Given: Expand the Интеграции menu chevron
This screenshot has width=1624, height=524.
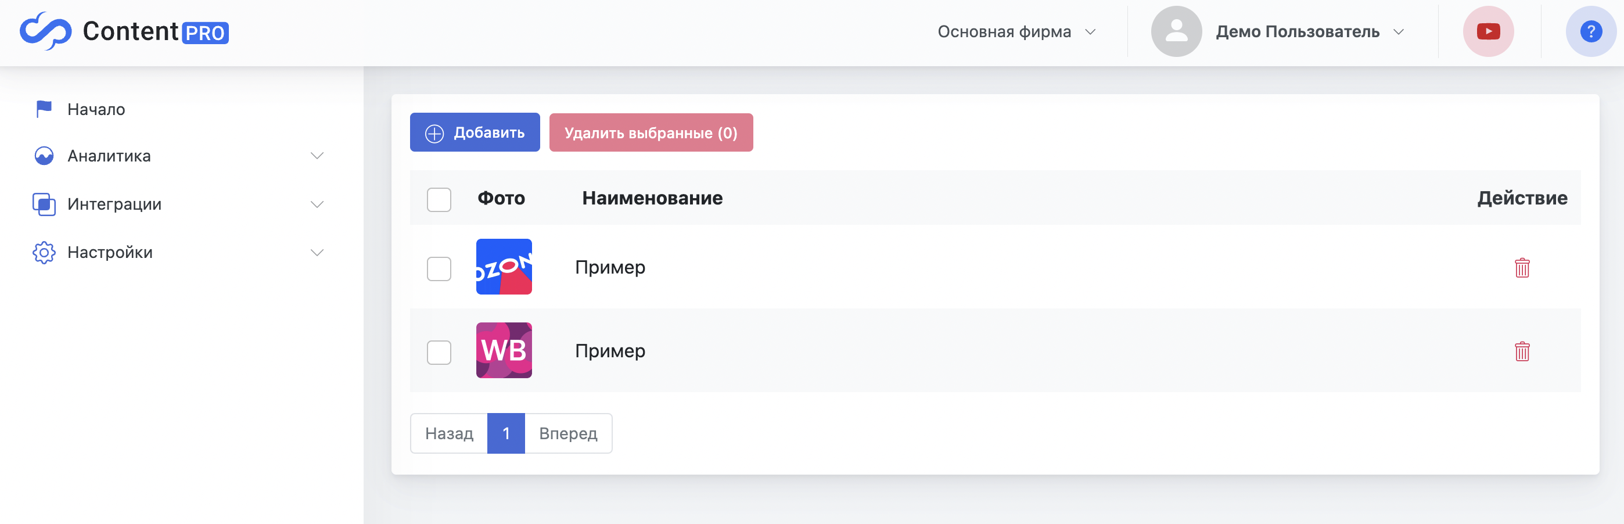Looking at the screenshot, I should tap(317, 204).
